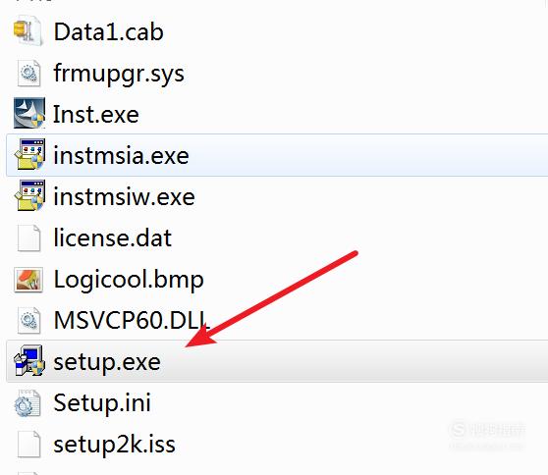Click the Logicool.bmp image thumbnail icon
Image resolution: width=548 pixels, height=475 pixels.
point(28,280)
